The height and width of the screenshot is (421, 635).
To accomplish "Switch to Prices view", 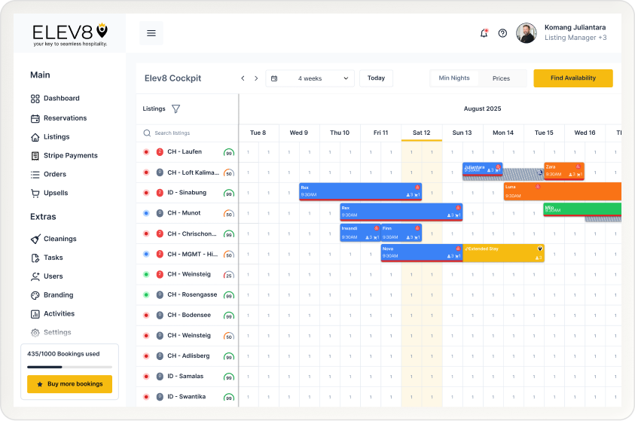I will point(501,78).
